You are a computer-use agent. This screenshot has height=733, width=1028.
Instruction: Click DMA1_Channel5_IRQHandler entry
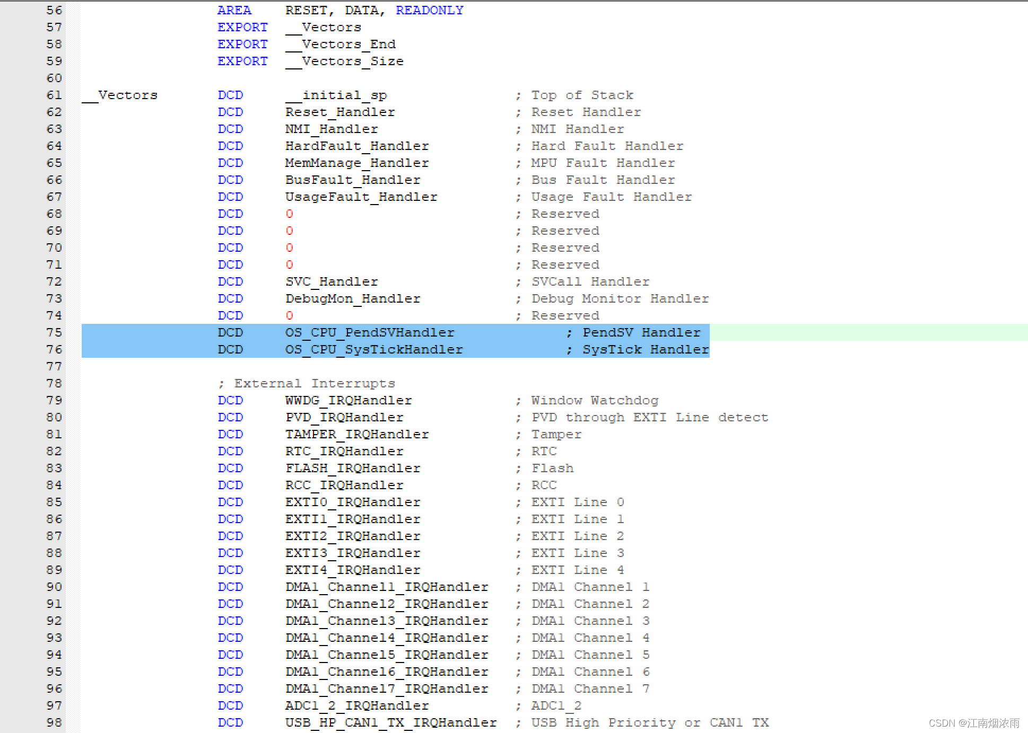coord(387,655)
